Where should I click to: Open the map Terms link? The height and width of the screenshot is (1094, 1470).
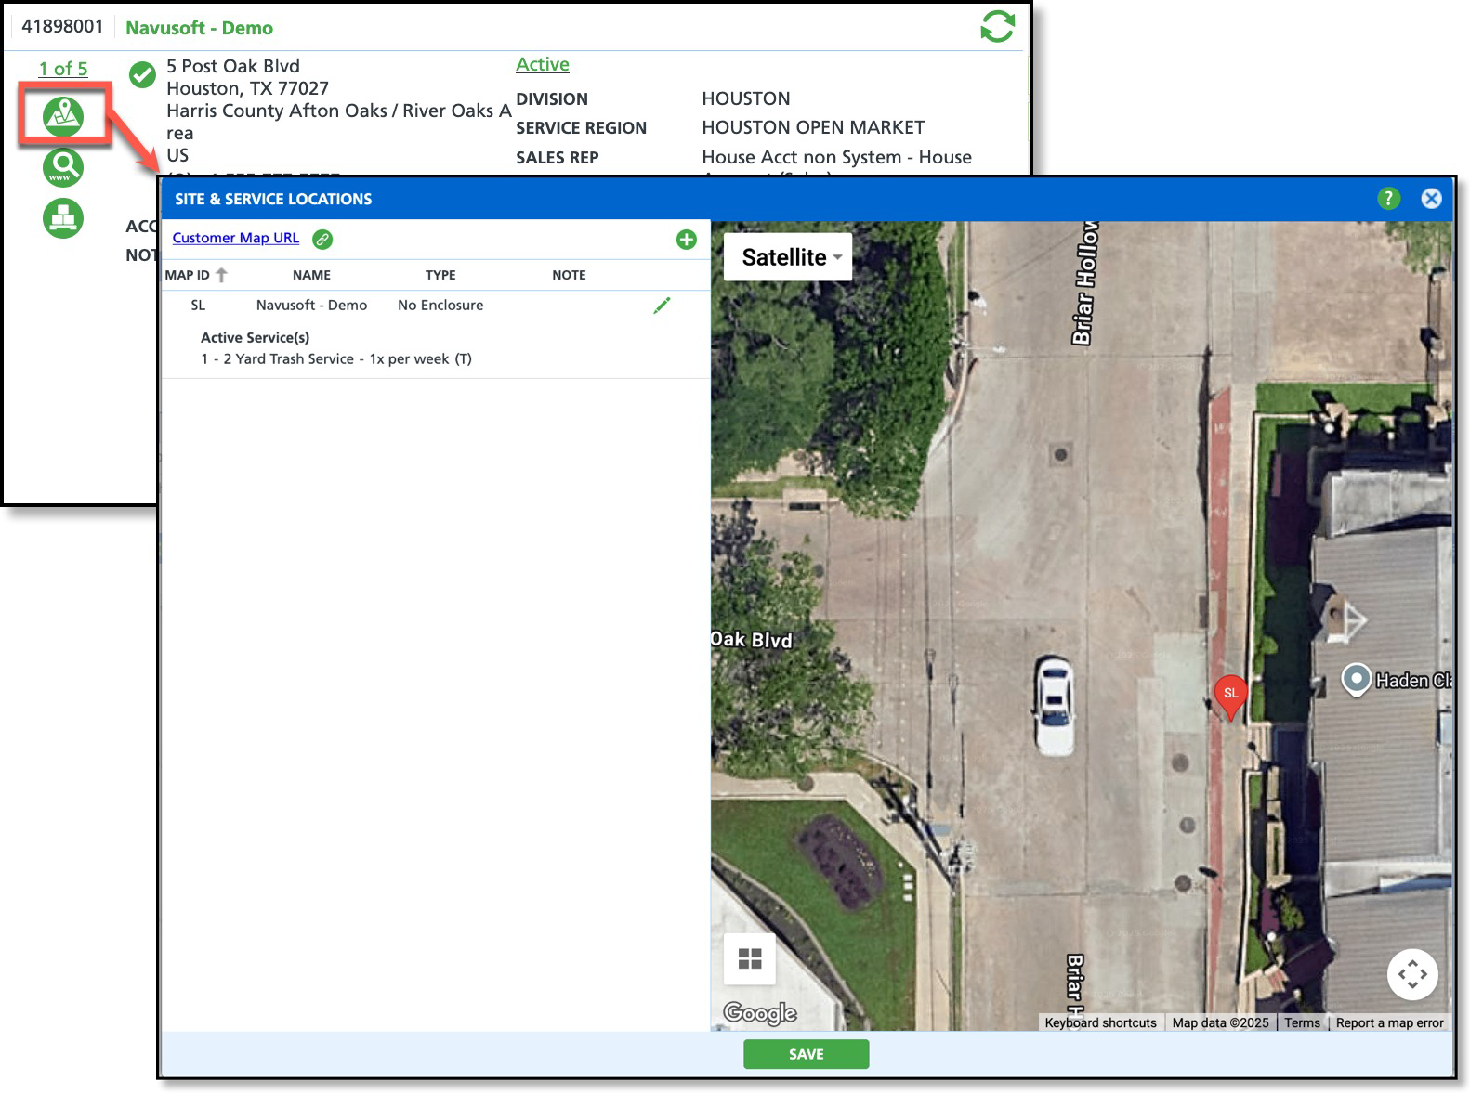click(x=1302, y=1022)
